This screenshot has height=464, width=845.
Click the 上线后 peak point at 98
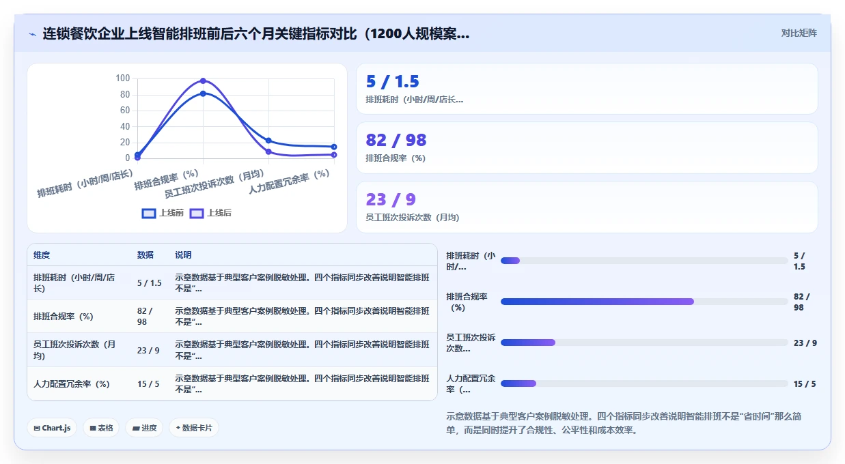[203, 81]
